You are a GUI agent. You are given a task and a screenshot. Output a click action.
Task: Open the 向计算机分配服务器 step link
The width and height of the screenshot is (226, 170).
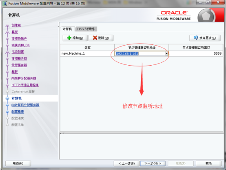pos(25,105)
